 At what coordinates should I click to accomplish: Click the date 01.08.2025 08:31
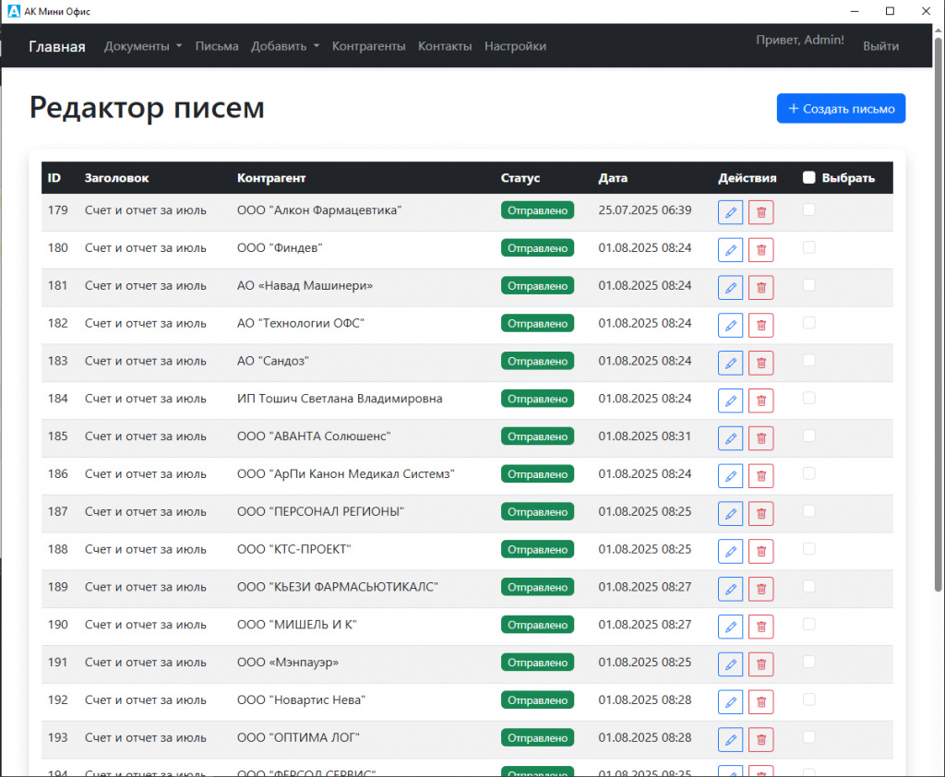pos(644,436)
